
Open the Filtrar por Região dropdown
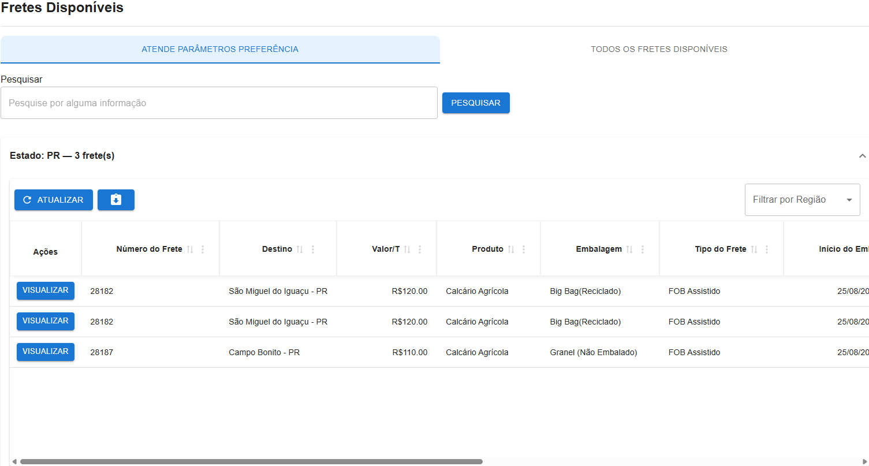802,200
